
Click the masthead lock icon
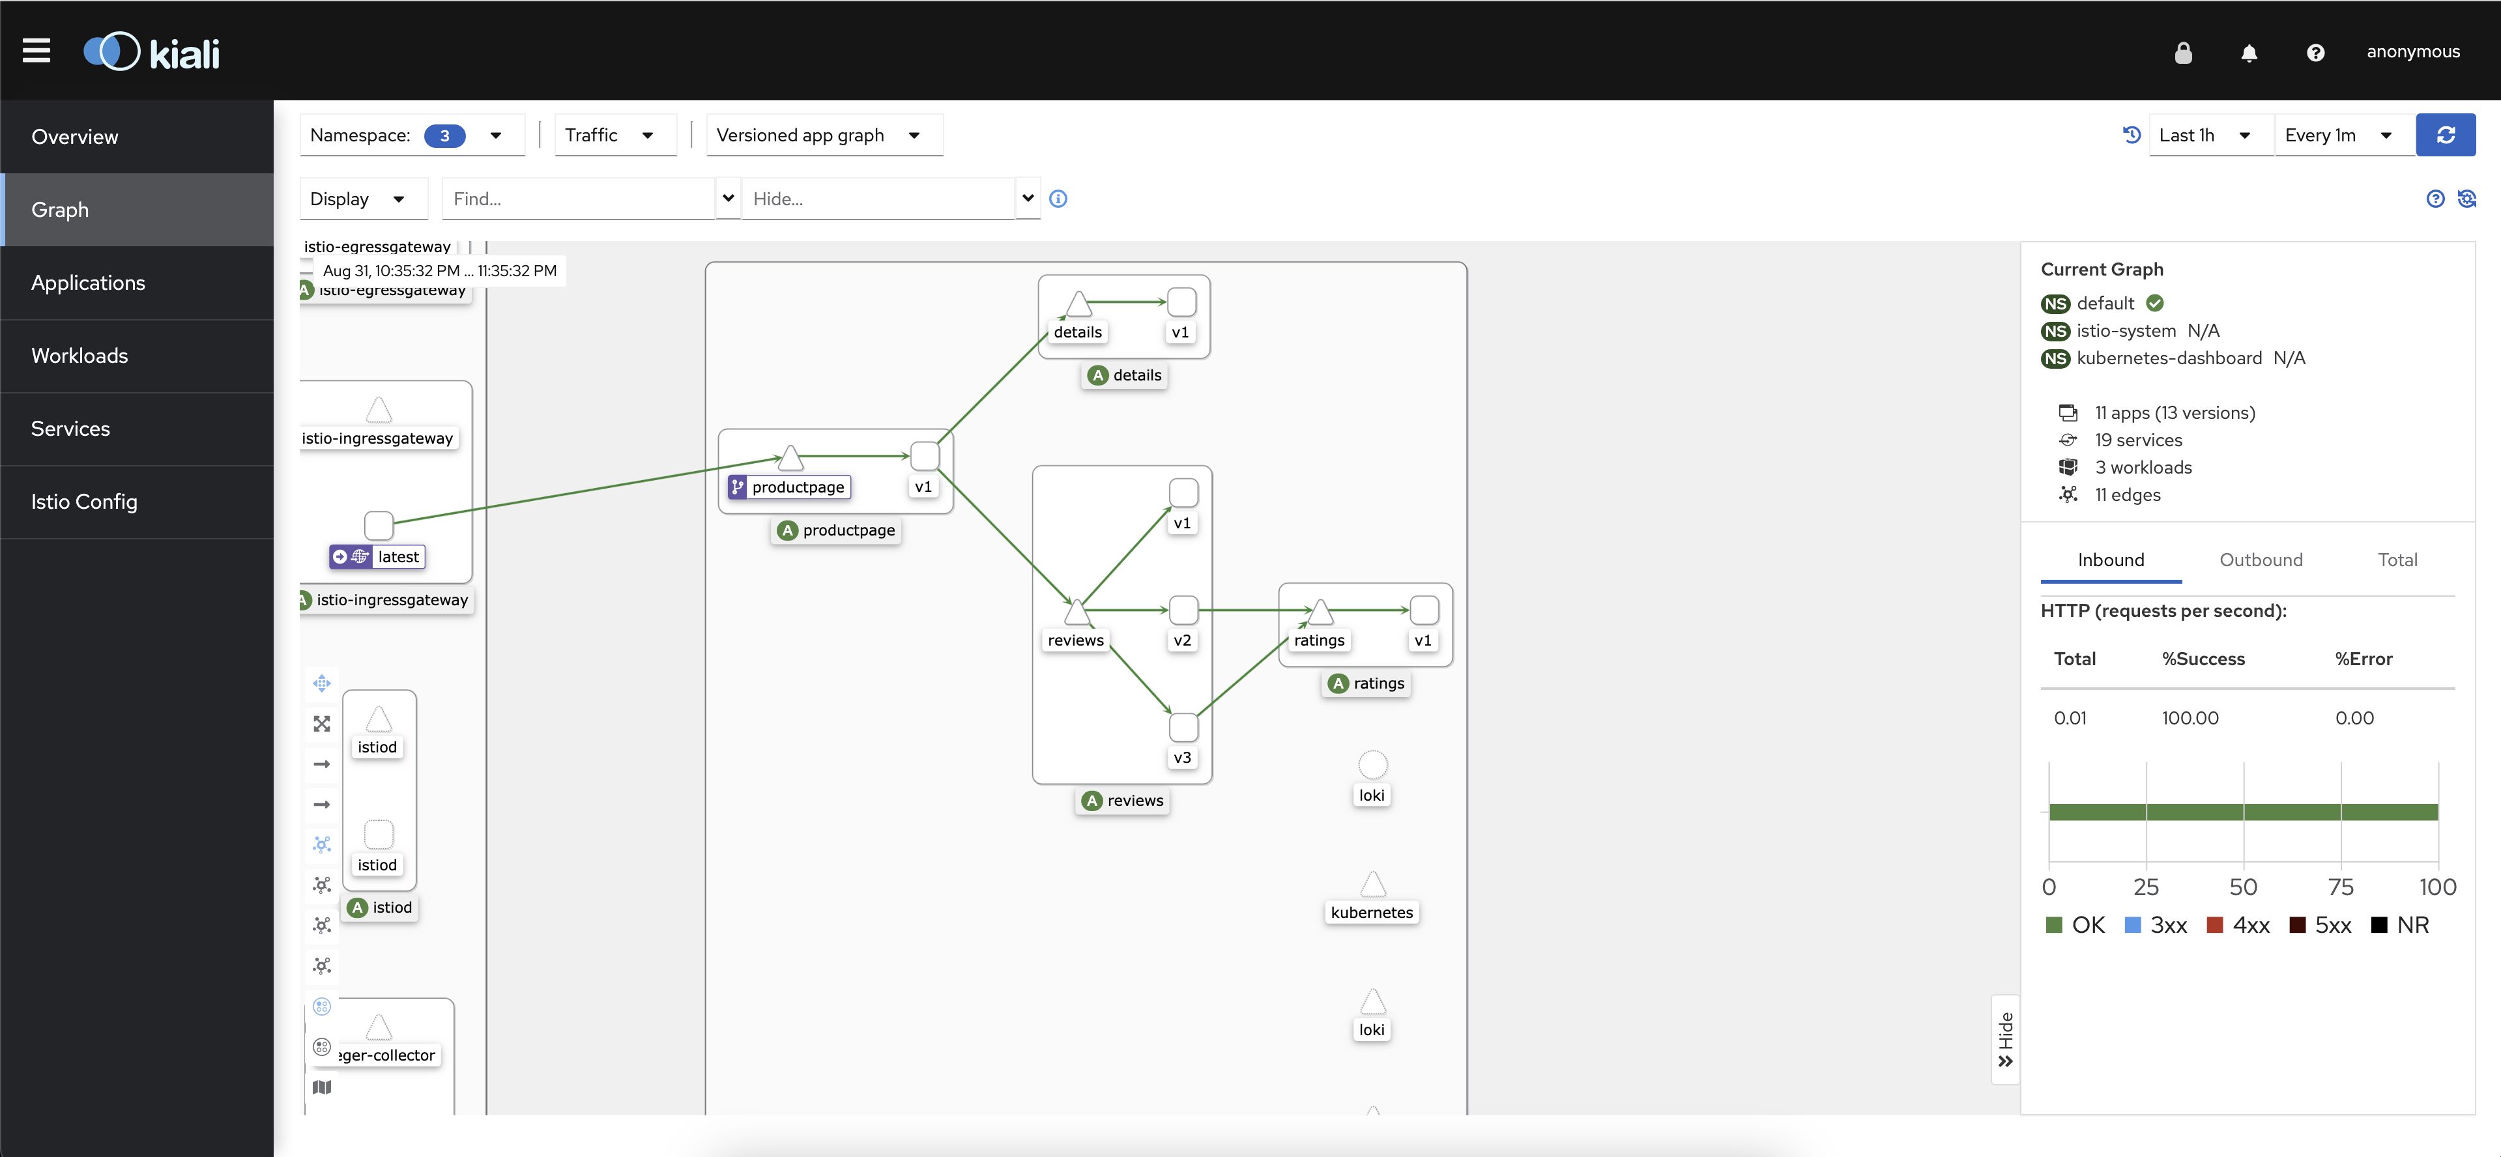click(x=2182, y=52)
